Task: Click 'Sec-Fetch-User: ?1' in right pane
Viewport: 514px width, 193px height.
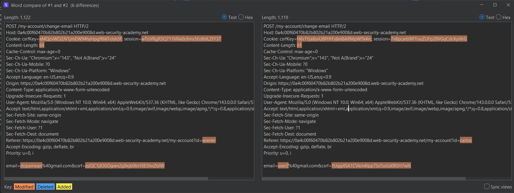Action: coord(282,128)
